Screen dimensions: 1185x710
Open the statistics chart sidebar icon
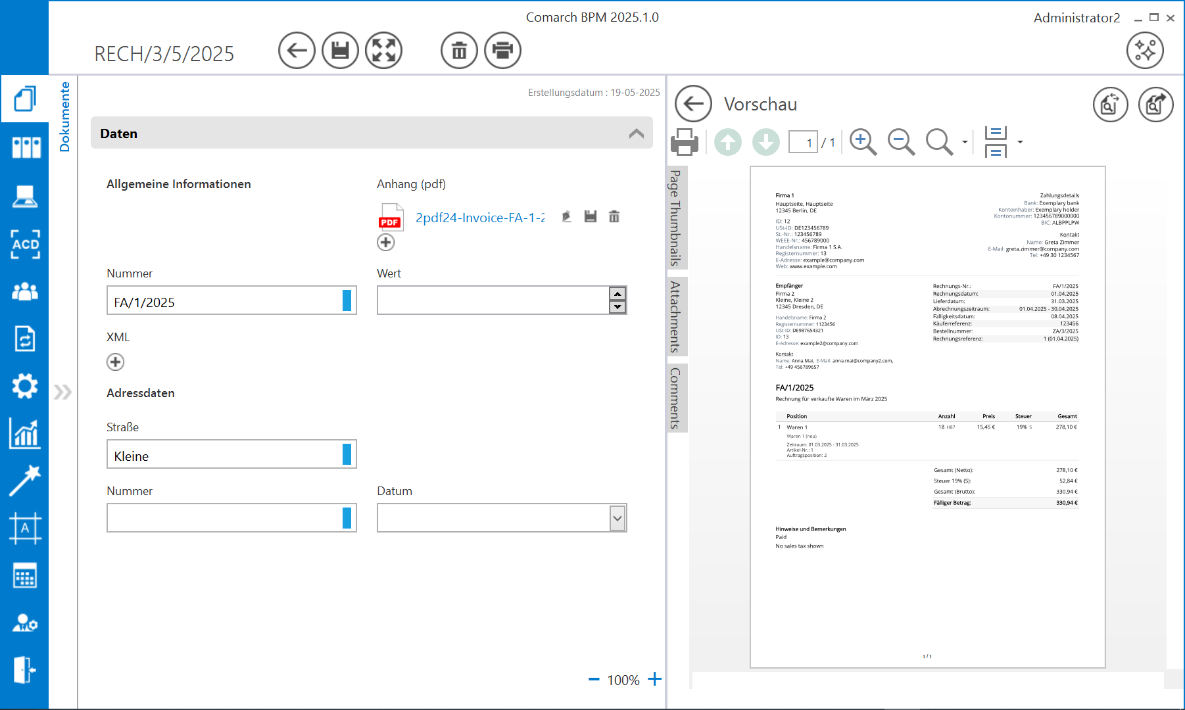(x=25, y=434)
